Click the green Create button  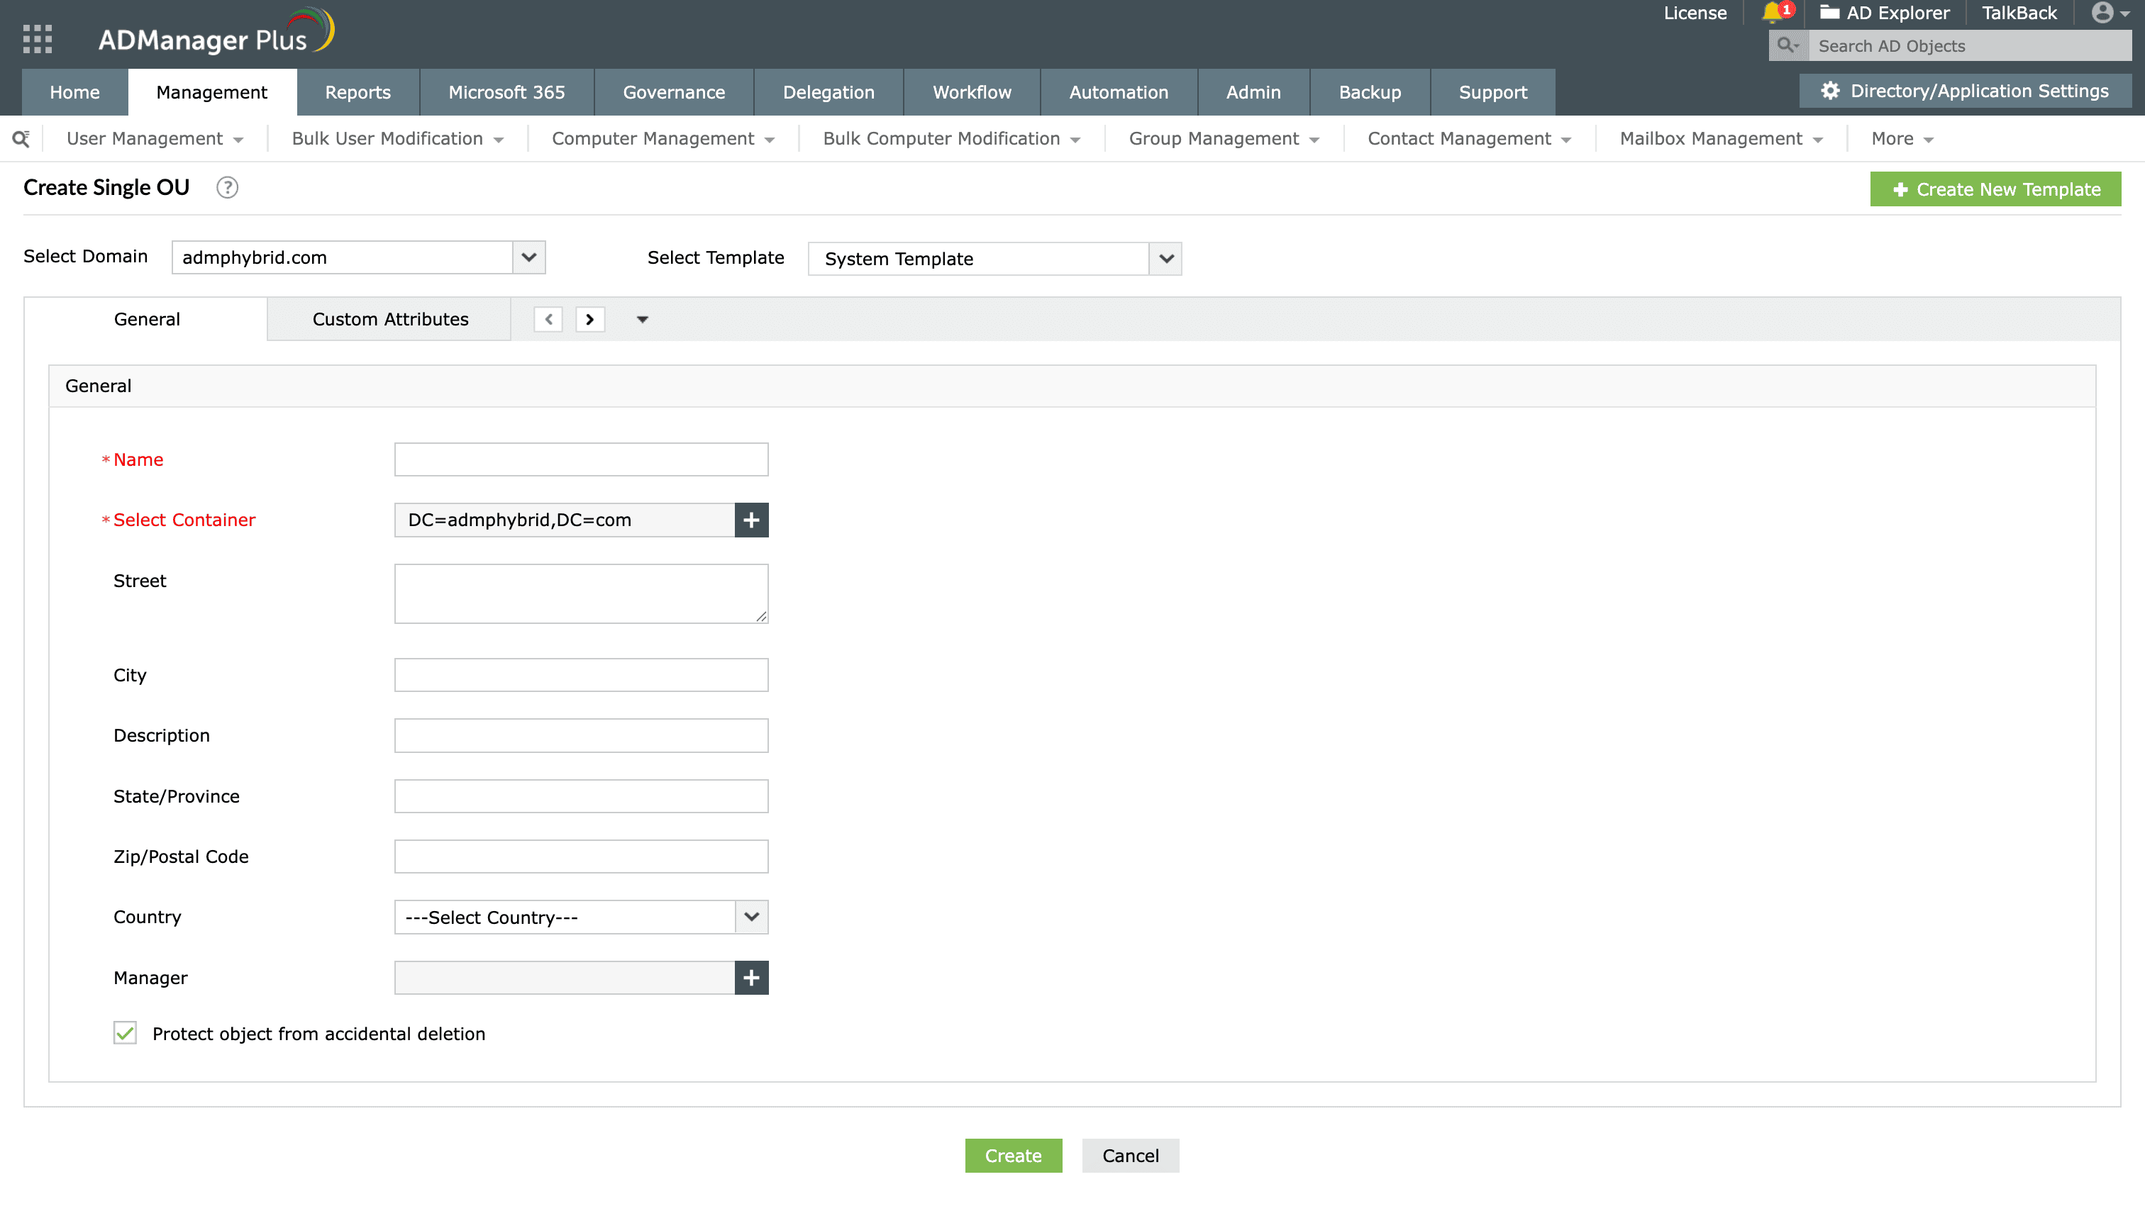coord(1014,1155)
